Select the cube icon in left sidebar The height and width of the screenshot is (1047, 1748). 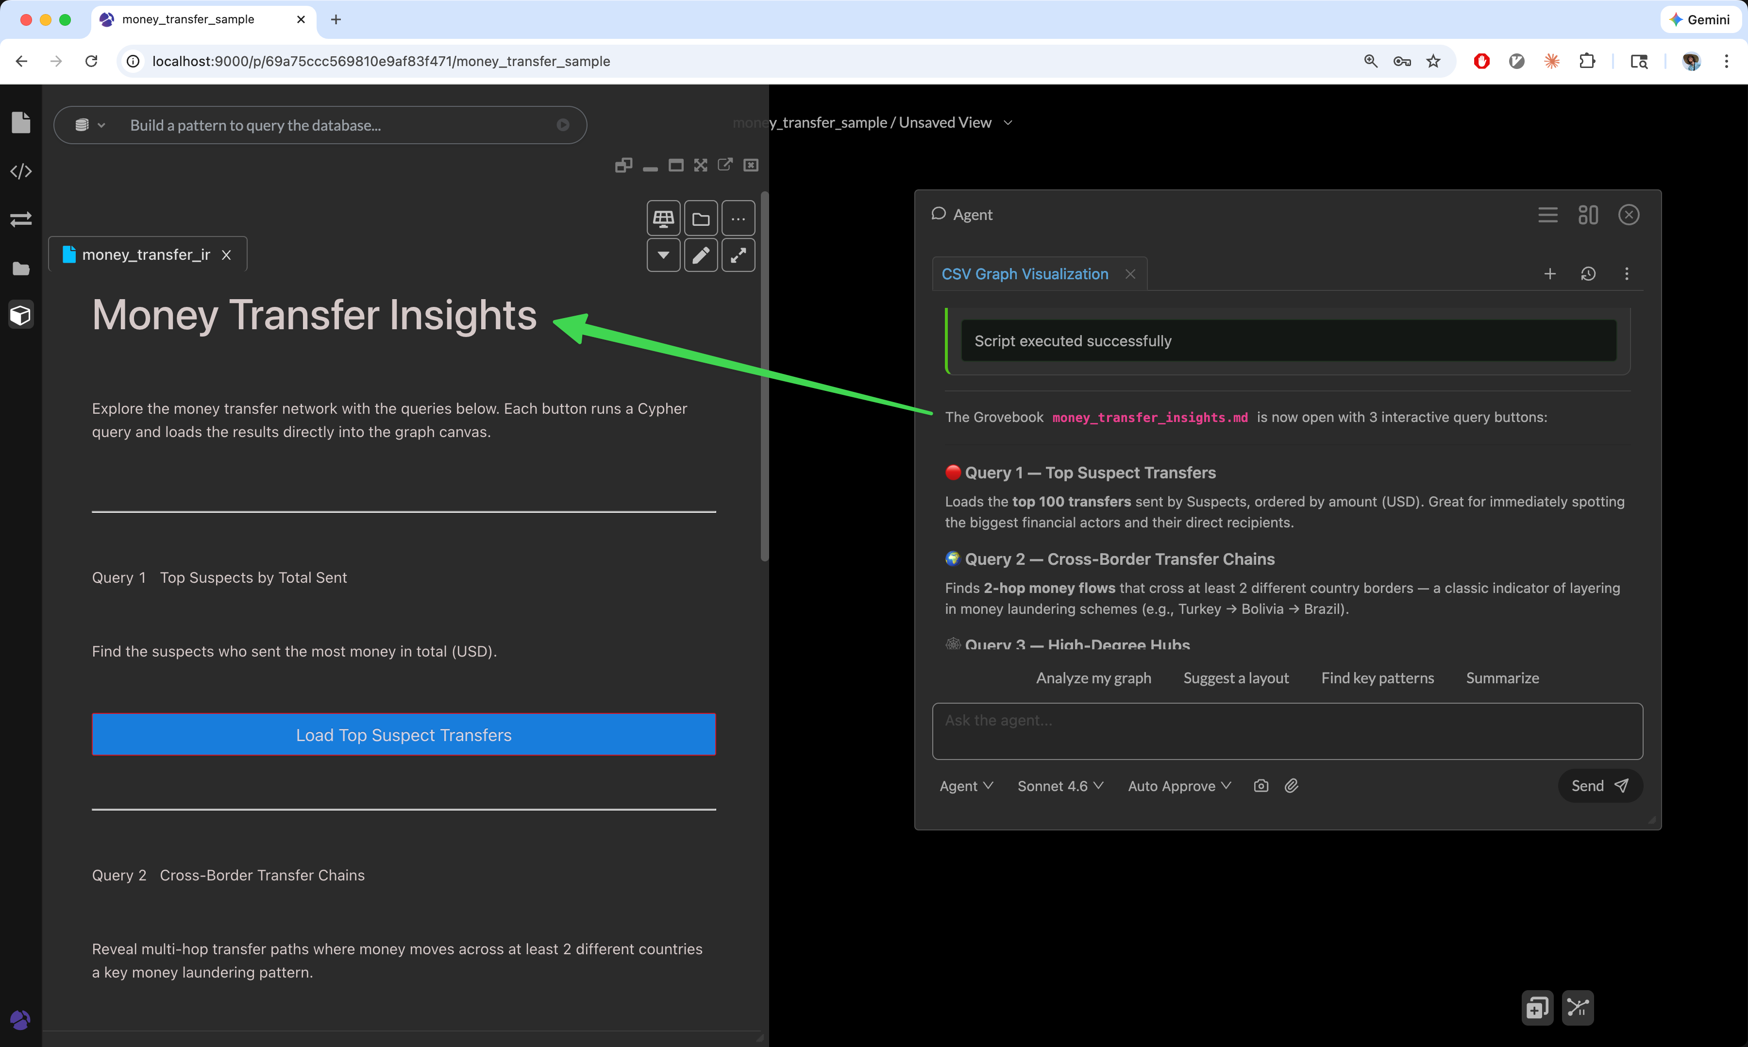coord(21,315)
